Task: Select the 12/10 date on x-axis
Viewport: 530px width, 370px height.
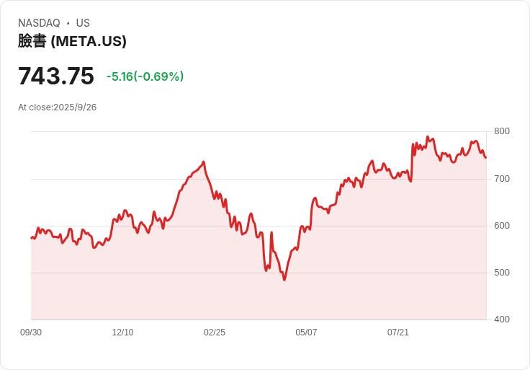Action: click(122, 332)
